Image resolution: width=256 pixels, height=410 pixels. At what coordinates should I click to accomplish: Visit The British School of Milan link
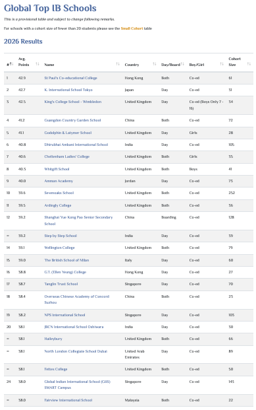[66, 260]
